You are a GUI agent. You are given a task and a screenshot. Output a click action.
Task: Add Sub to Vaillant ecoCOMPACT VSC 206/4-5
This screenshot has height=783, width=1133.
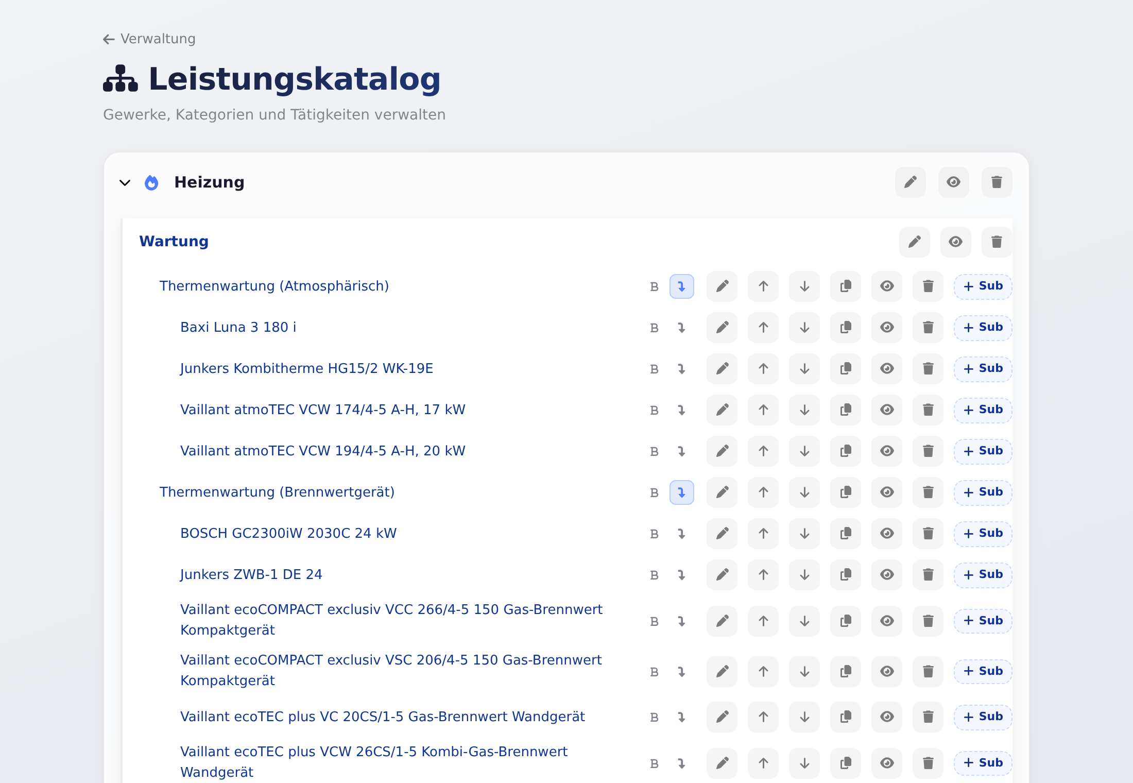point(983,672)
